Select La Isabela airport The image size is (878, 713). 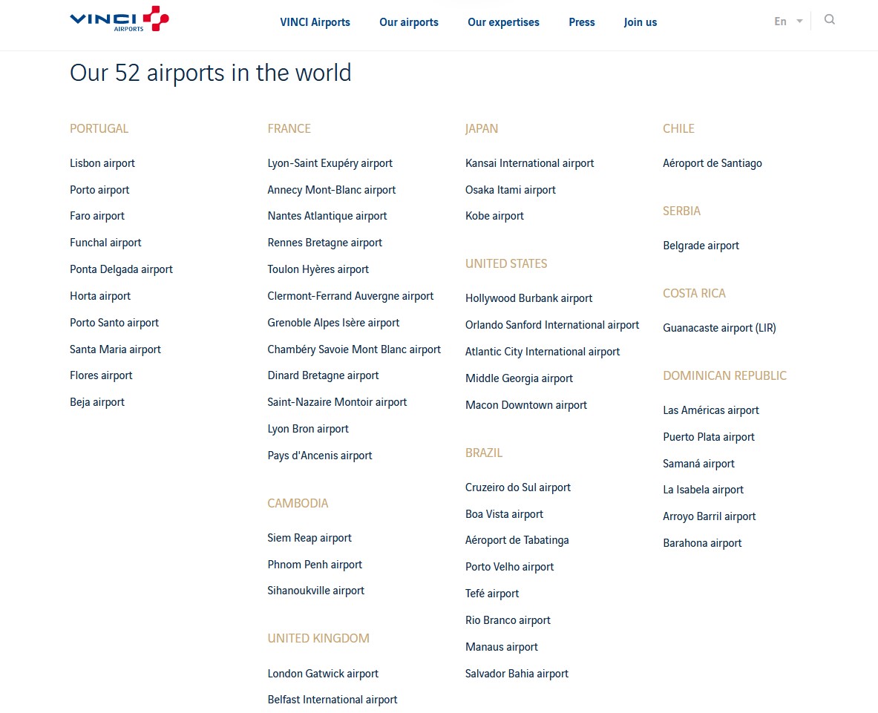pos(704,490)
